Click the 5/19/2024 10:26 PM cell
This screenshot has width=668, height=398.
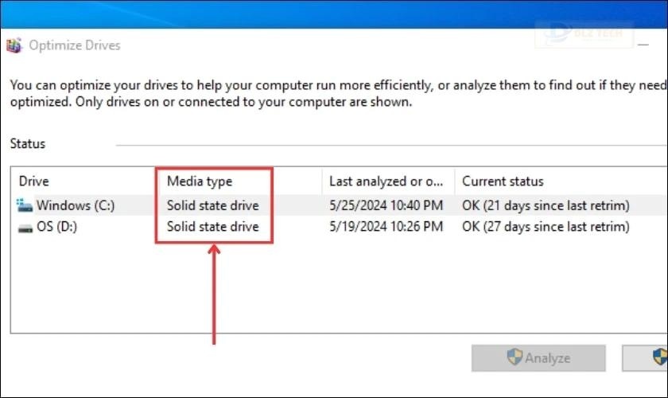pos(386,227)
